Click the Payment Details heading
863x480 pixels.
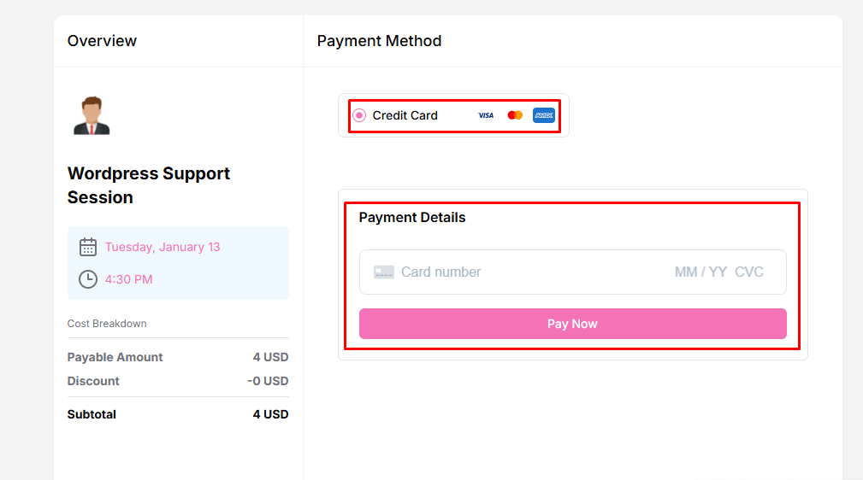pos(412,218)
